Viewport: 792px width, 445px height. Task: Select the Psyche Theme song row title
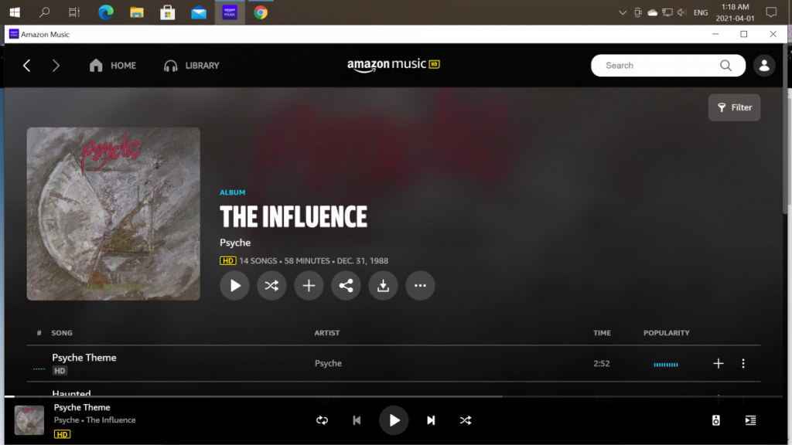[x=84, y=358]
